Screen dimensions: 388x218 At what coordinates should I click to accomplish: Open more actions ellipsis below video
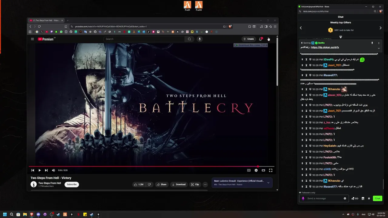(x=205, y=184)
